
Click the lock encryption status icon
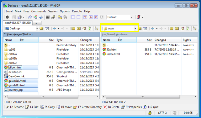tap(150, 113)
